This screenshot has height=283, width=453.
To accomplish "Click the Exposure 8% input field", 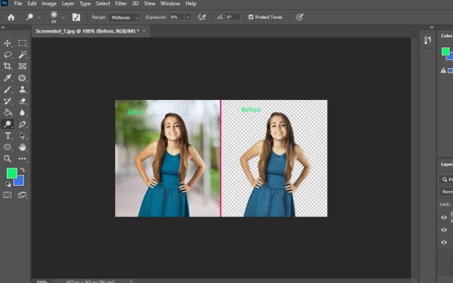I will click(x=177, y=17).
